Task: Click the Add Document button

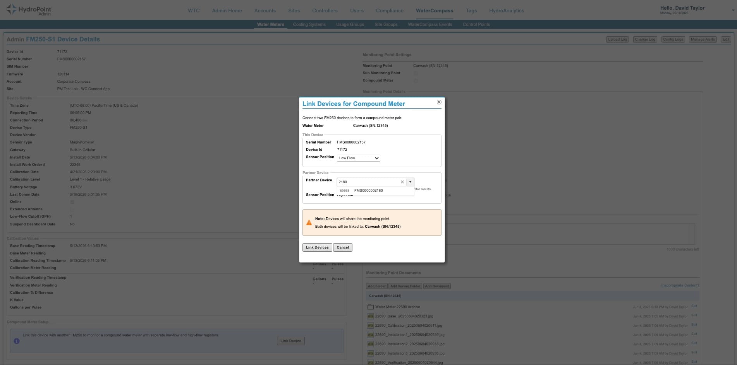Action: [x=437, y=286]
